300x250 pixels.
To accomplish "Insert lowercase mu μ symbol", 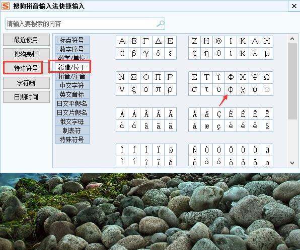I will tap(267, 53).
